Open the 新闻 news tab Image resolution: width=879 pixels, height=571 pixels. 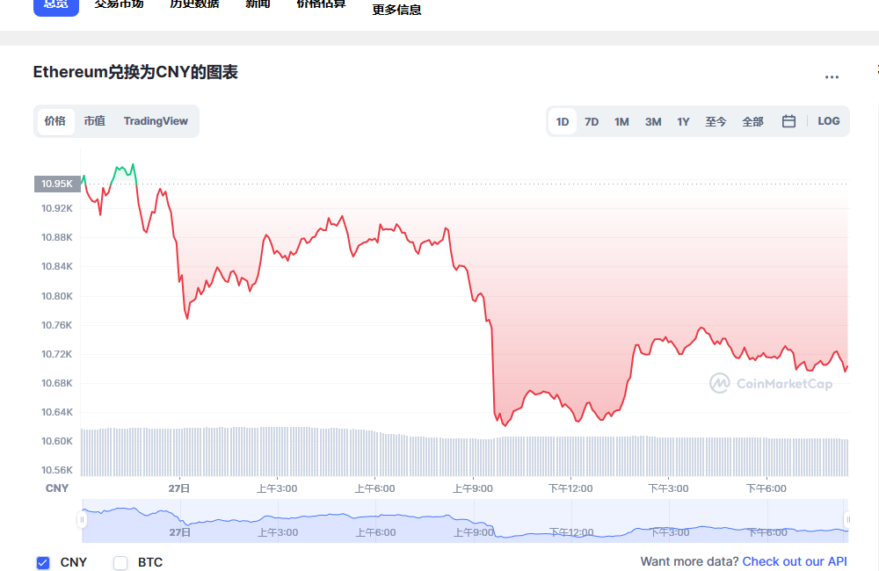pyautogui.click(x=258, y=4)
